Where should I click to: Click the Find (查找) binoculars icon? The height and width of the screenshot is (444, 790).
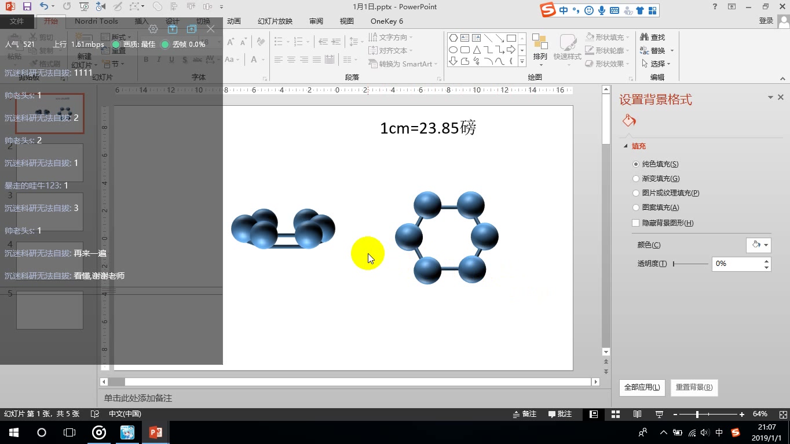coord(645,37)
